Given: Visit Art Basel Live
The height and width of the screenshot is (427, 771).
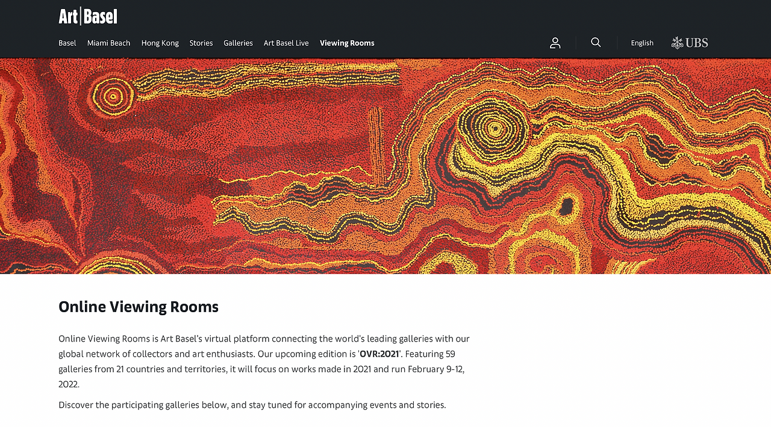Looking at the screenshot, I should pos(286,43).
